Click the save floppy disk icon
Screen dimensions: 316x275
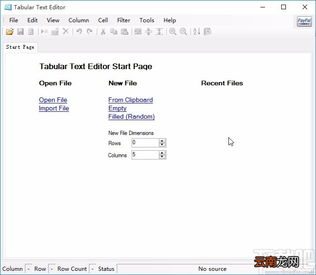20,32
